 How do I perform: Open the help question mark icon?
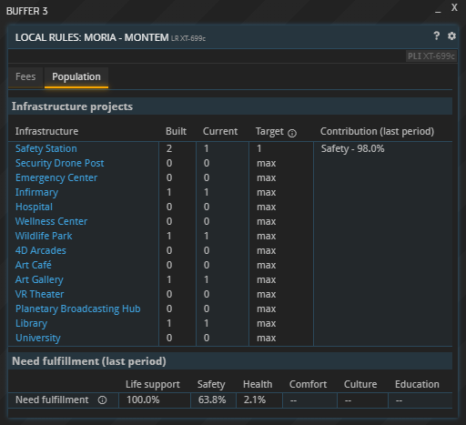pyautogui.click(x=437, y=35)
